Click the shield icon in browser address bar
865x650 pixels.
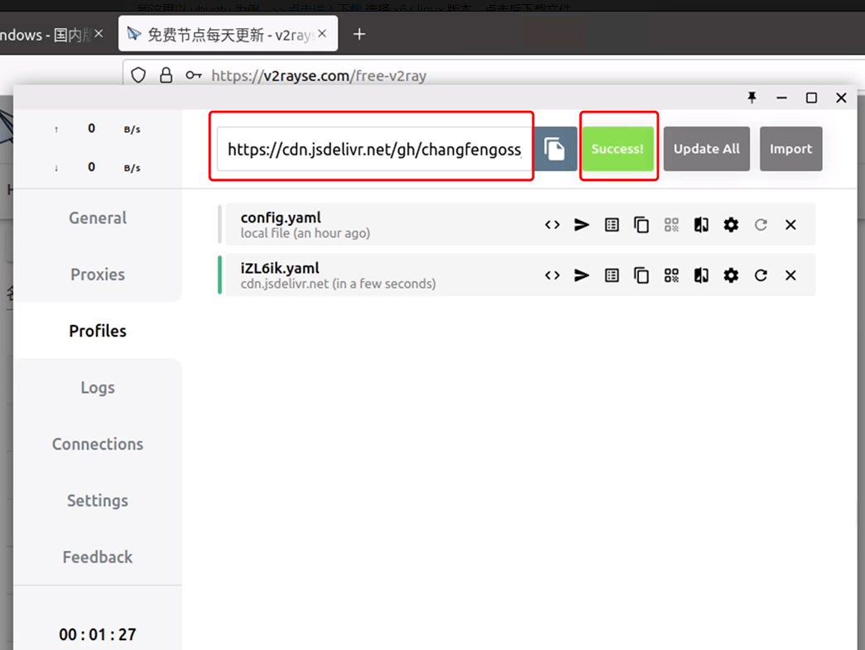[x=138, y=75]
